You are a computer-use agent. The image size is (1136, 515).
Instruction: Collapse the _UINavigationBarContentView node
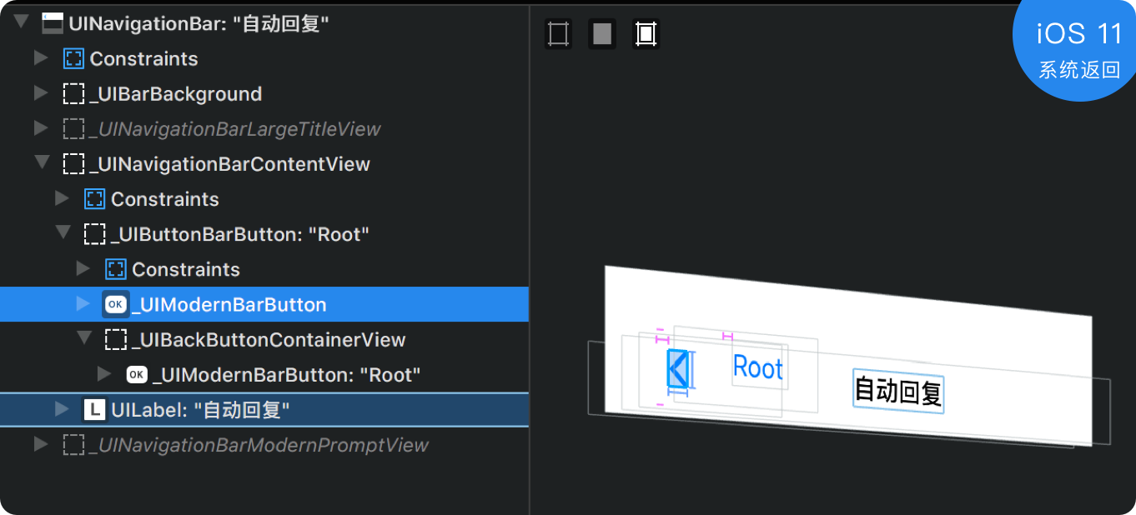coord(42,162)
